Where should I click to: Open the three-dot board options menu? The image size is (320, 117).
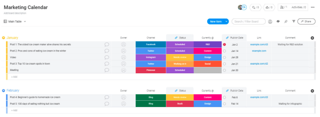point(312,7)
